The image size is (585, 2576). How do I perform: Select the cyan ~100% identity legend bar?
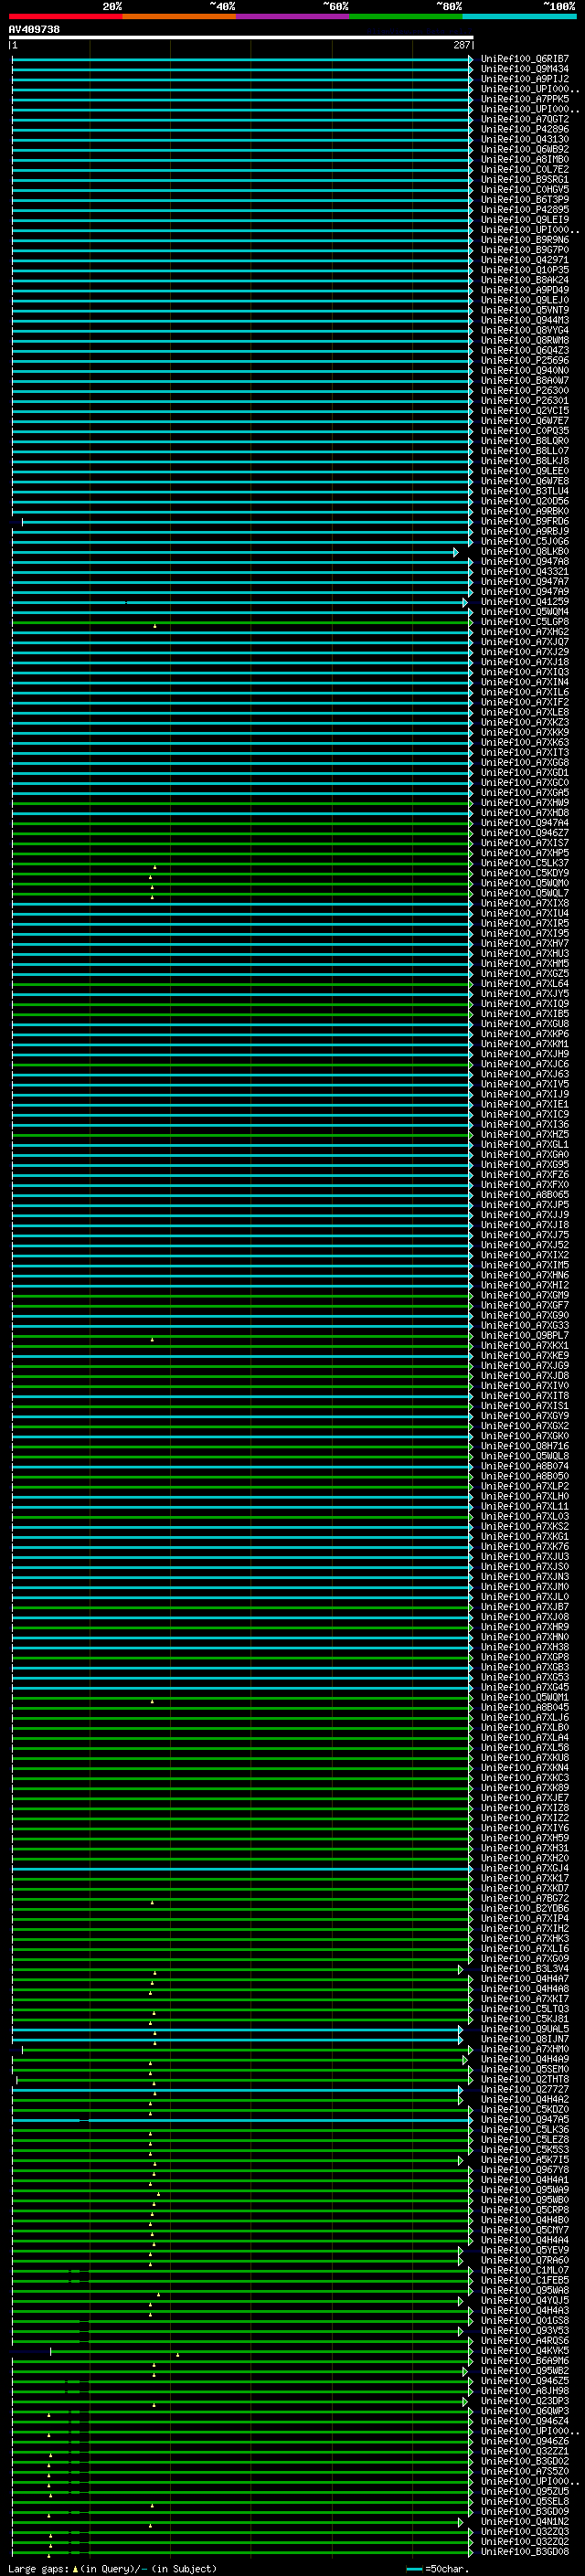pyautogui.click(x=519, y=16)
